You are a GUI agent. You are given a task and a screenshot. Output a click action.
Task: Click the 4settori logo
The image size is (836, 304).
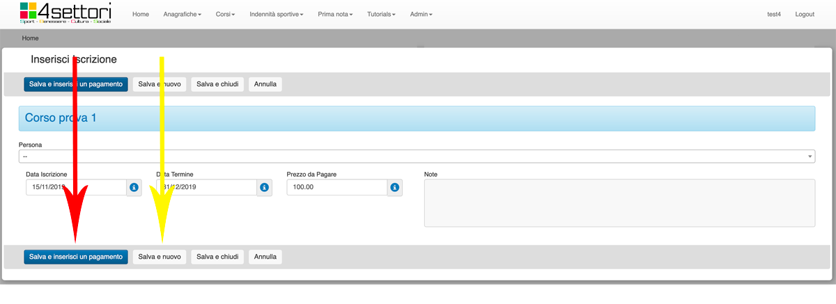(65, 13)
